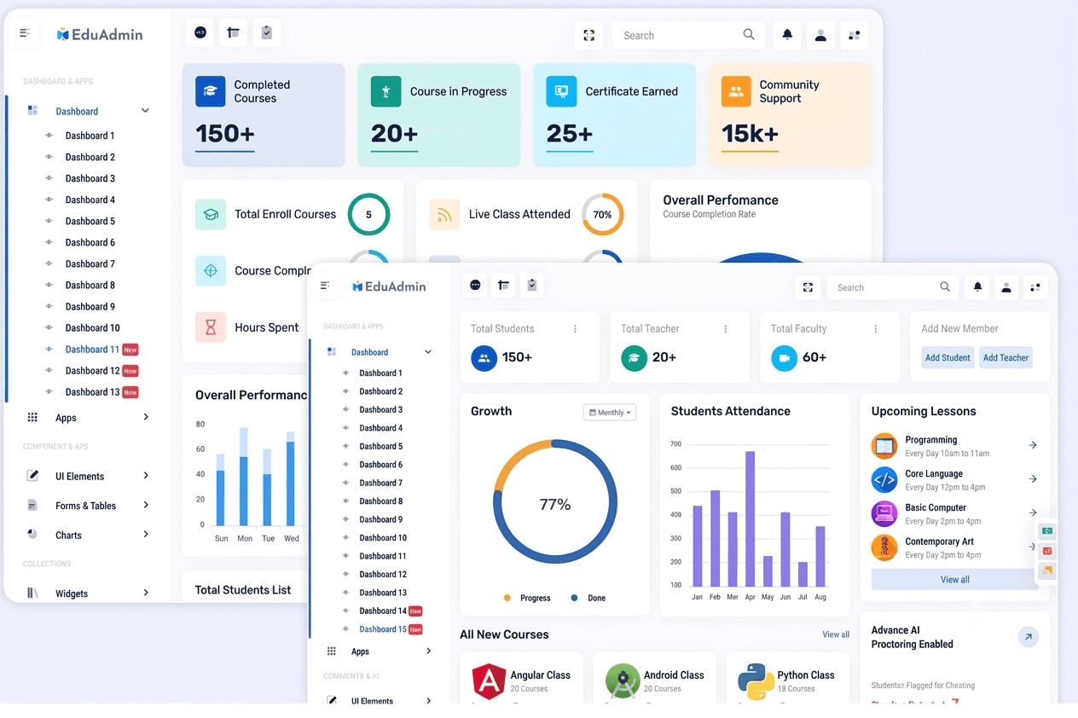Screen dimensions: 1078x718
Task: Expand UI Elements in back window sidebar
Action: tap(146, 476)
